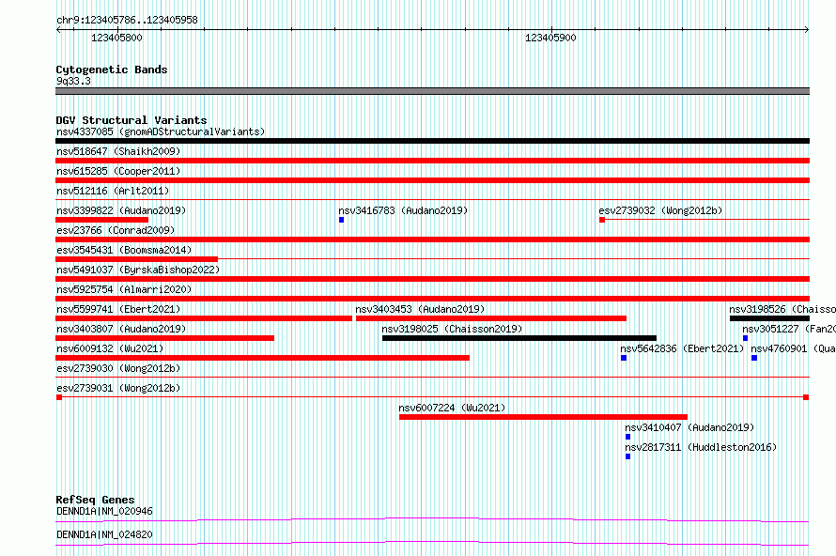836x556 pixels.
Task: Click blue marker under nsv2817311
Action: (628, 456)
